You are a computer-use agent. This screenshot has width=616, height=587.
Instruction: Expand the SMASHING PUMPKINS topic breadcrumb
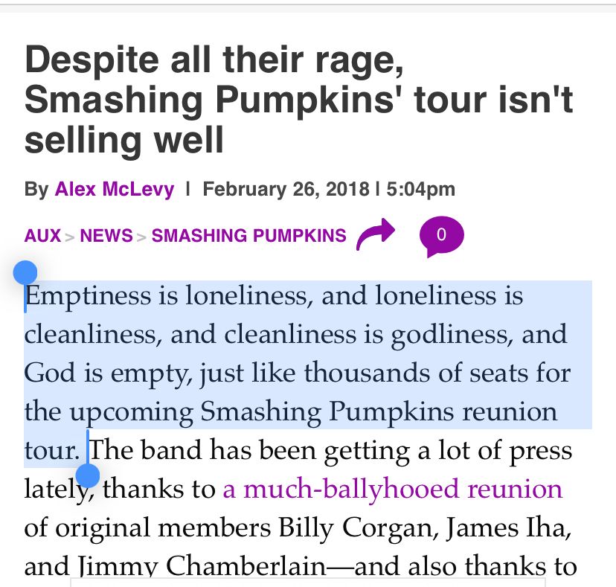pos(248,235)
